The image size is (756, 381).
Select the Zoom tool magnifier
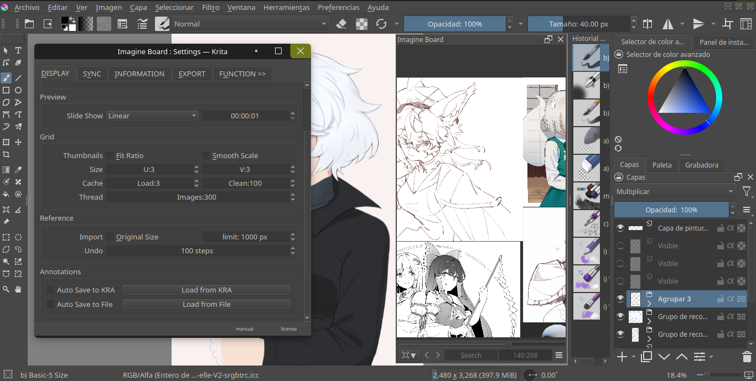tap(6, 289)
